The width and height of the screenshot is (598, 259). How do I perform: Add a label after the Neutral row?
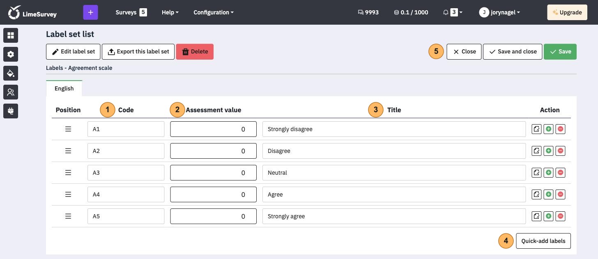coord(548,173)
